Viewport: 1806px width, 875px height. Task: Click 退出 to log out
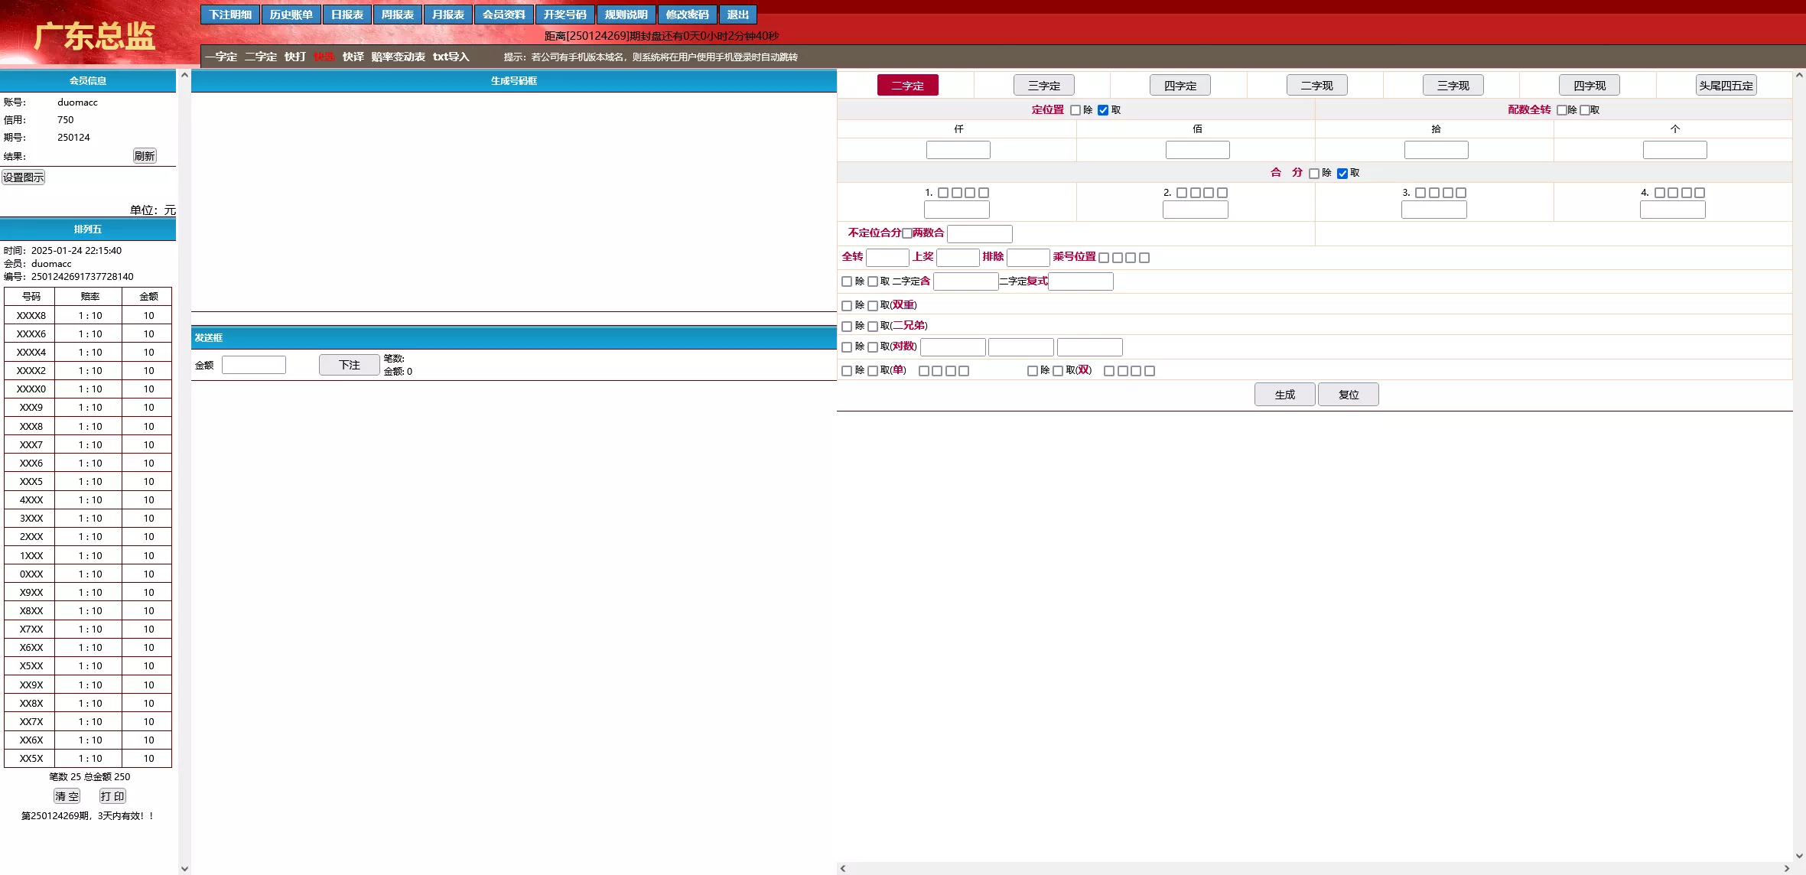point(737,15)
